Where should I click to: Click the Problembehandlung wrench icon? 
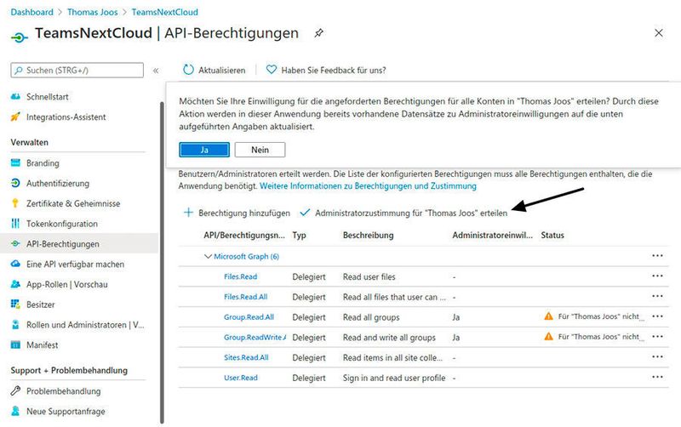tap(15, 390)
